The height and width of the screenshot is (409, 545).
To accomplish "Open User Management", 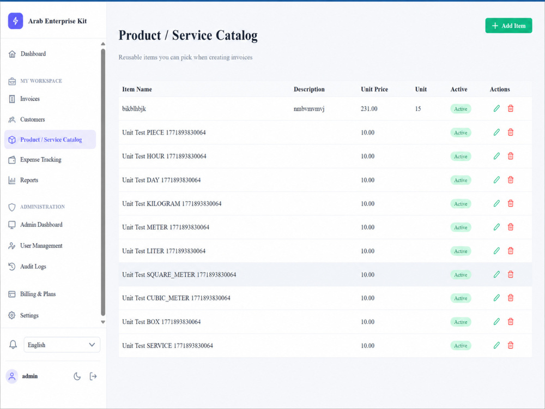I will pos(50,246).
